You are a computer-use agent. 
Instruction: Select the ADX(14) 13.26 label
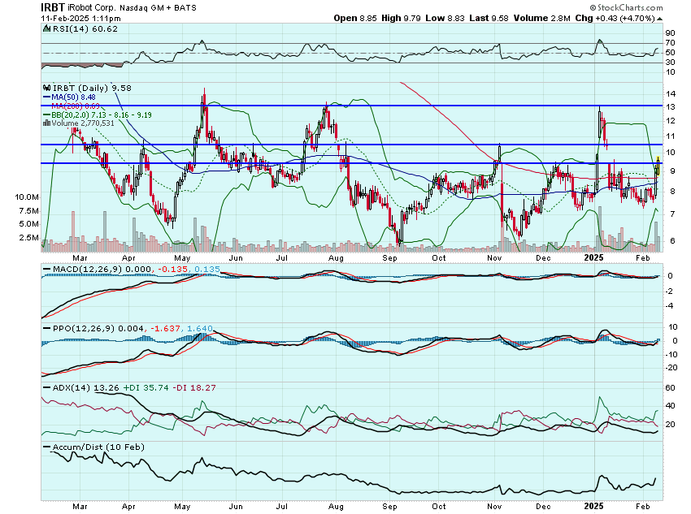coord(86,387)
